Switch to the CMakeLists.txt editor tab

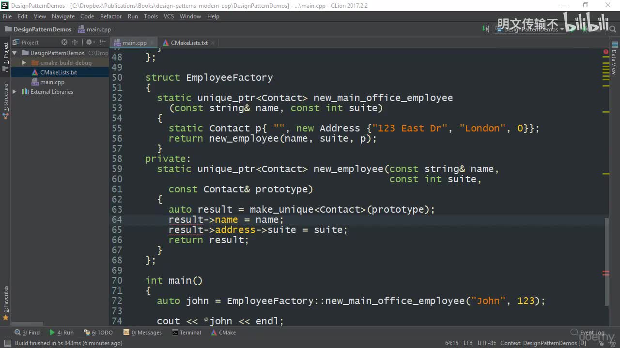(189, 43)
